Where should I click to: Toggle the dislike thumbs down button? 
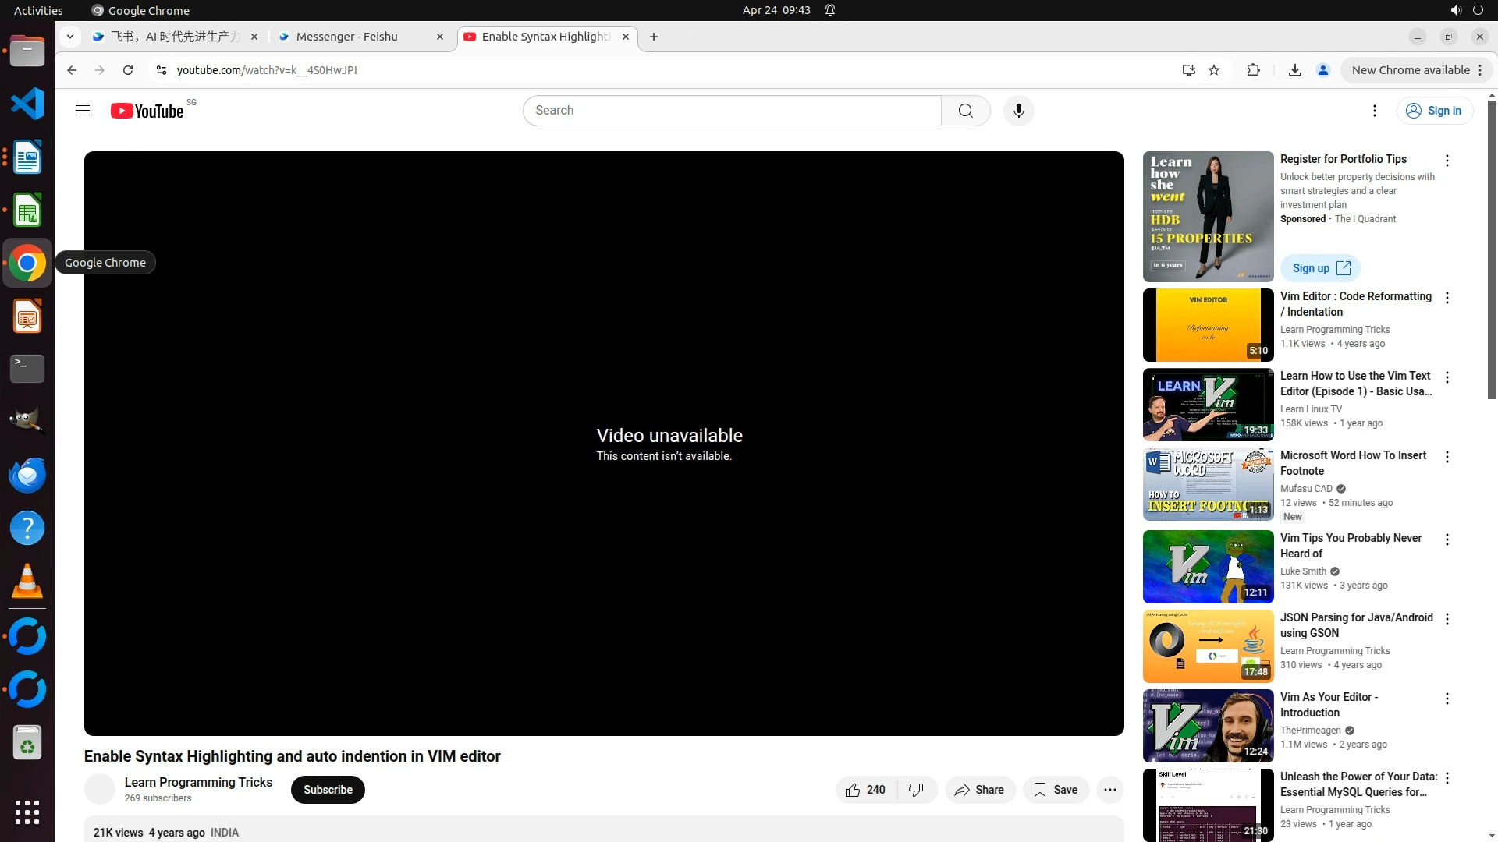[x=917, y=790]
